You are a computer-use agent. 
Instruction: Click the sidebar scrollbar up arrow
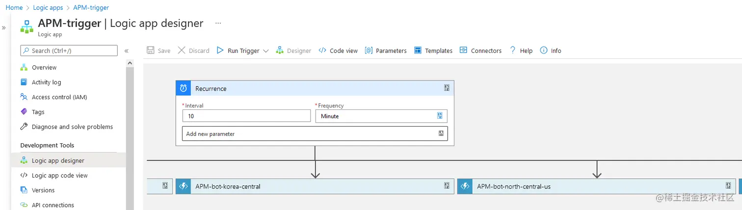click(x=130, y=63)
